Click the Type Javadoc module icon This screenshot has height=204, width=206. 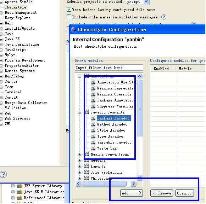point(93,136)
